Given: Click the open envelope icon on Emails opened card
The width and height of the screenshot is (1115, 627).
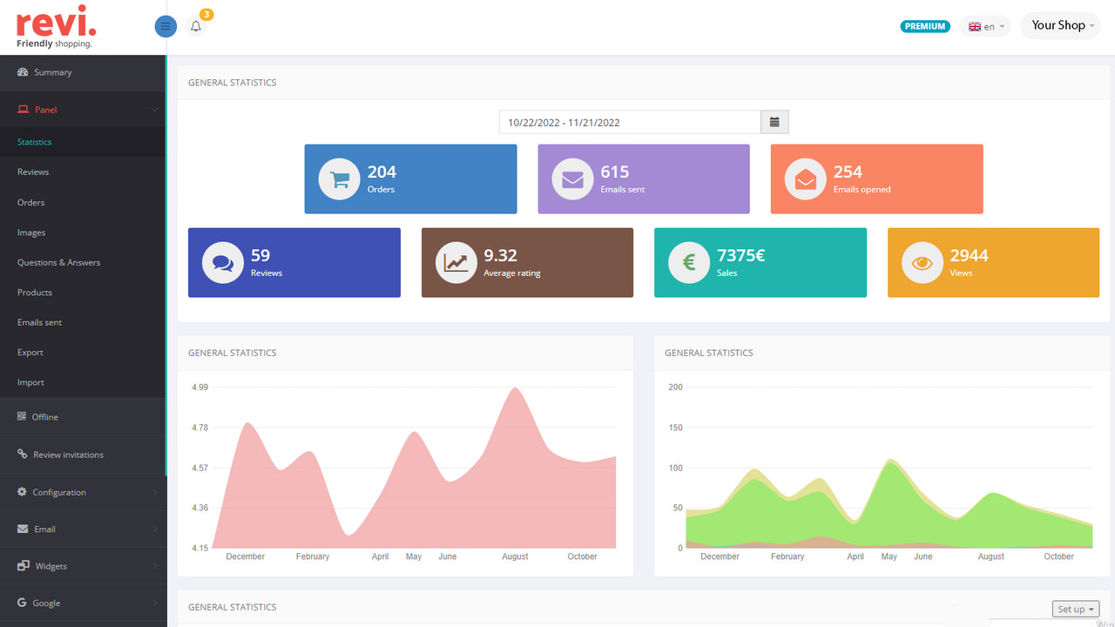Looking at the screenshot, I should [805, 179].
